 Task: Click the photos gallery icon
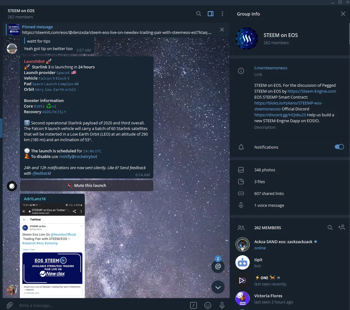click(241, 170)
